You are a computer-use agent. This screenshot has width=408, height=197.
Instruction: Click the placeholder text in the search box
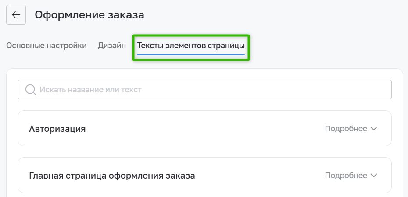pyautogui.click(x=90, y=90)
